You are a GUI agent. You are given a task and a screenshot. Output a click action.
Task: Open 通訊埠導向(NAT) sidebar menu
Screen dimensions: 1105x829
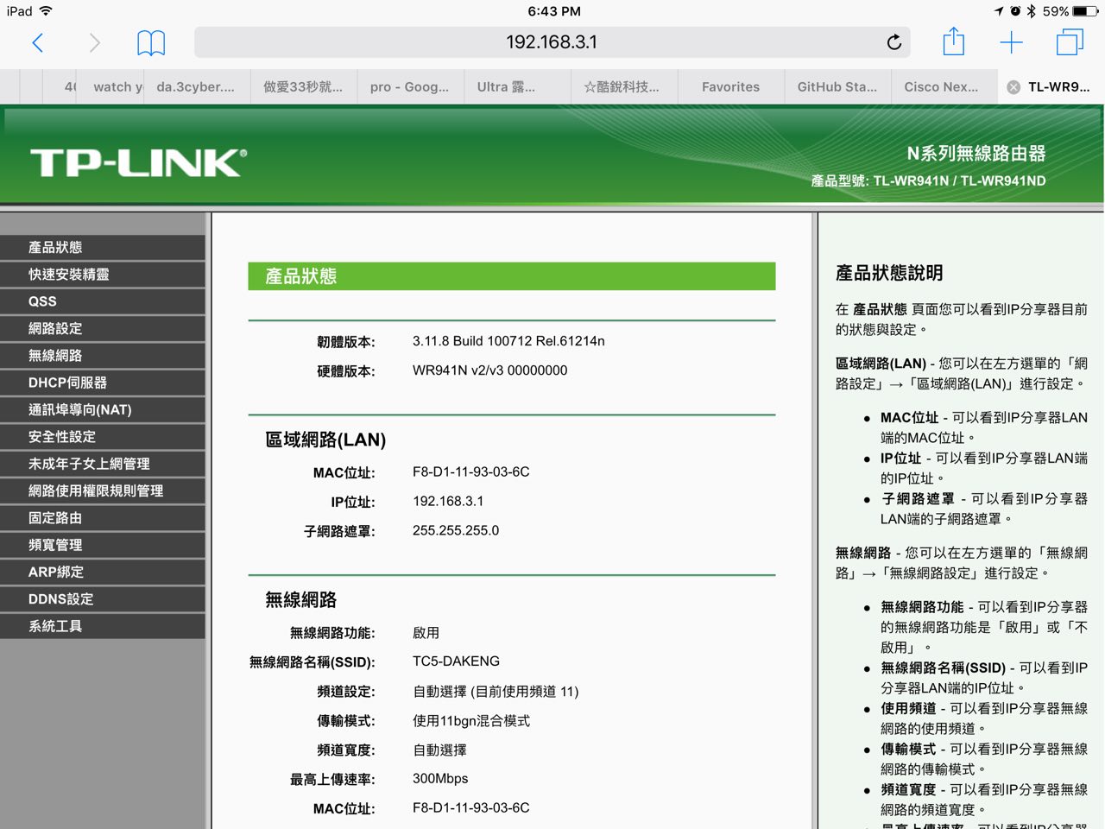click(103, 409)
